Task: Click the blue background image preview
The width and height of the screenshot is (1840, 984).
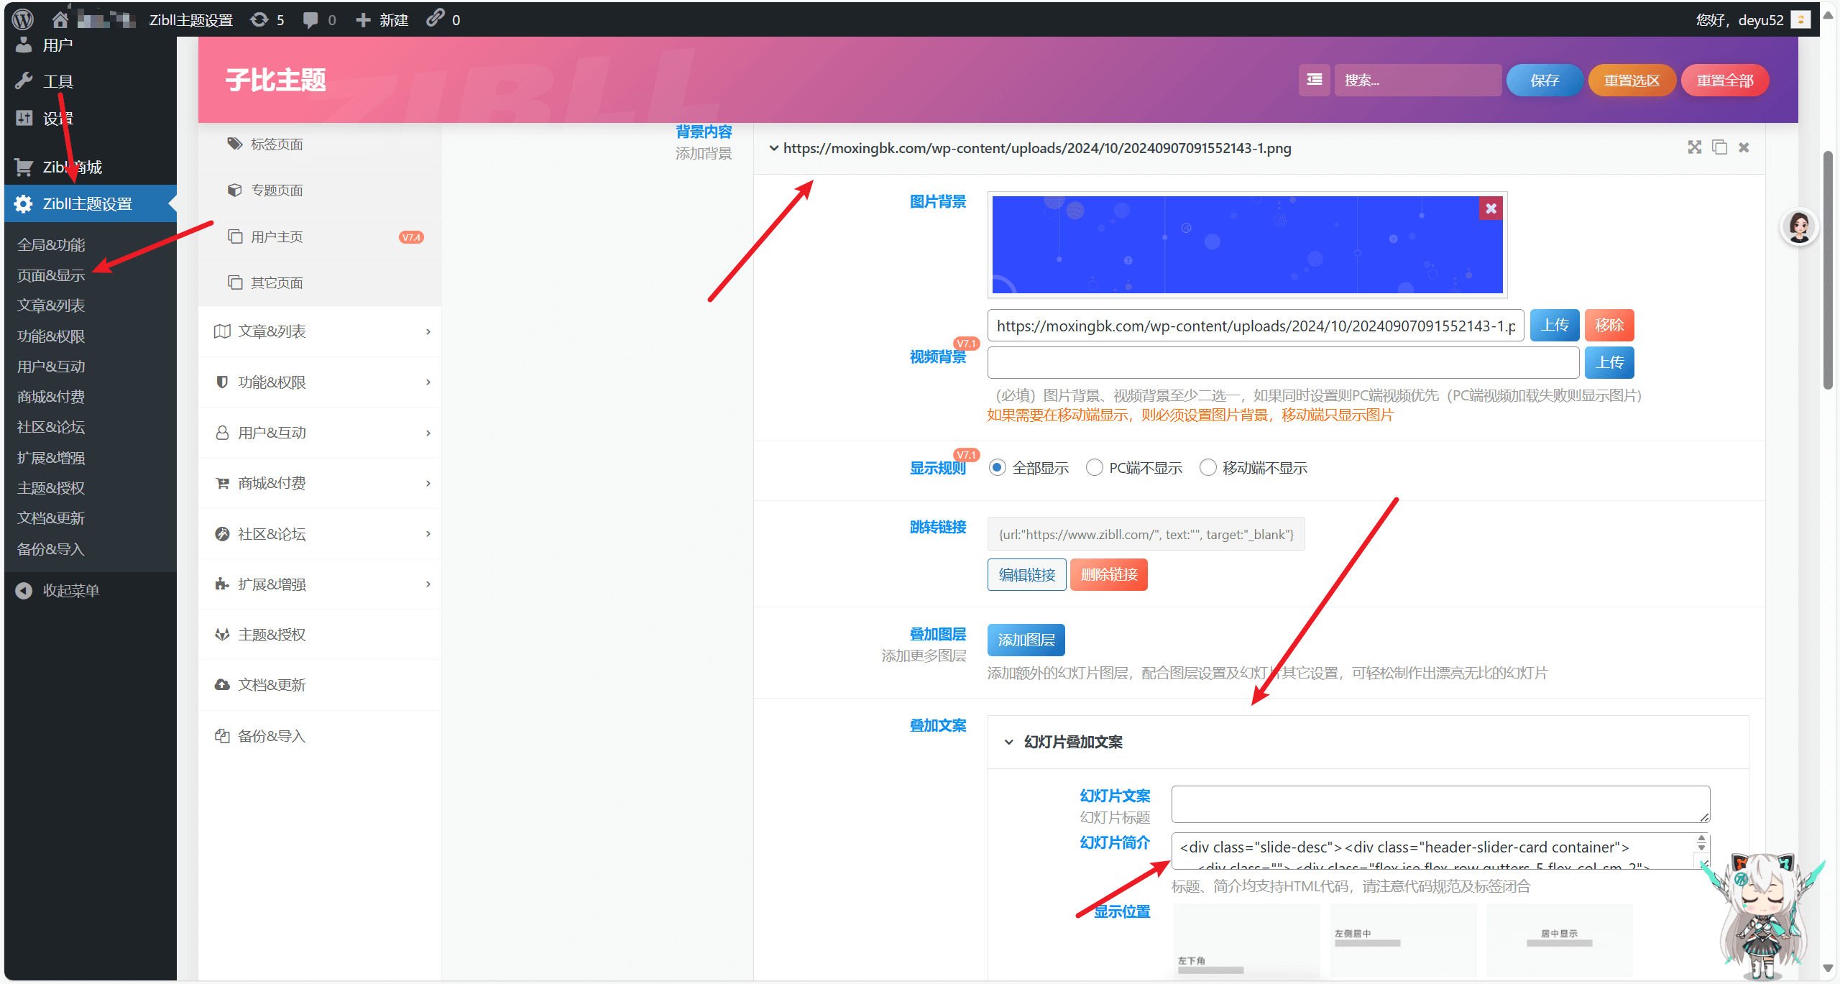Action: tap(1247, 244)
